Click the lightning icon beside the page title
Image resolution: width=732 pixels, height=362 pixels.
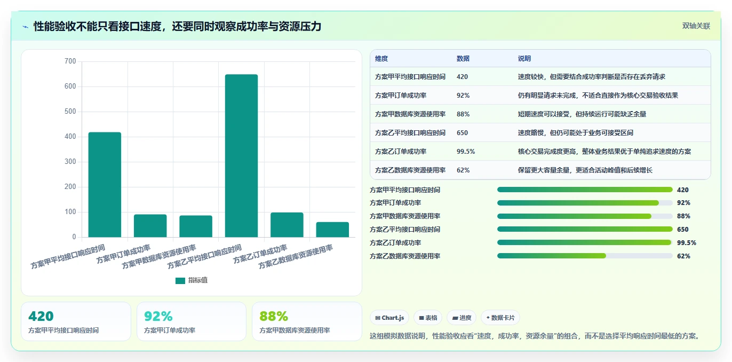point(26,26)
